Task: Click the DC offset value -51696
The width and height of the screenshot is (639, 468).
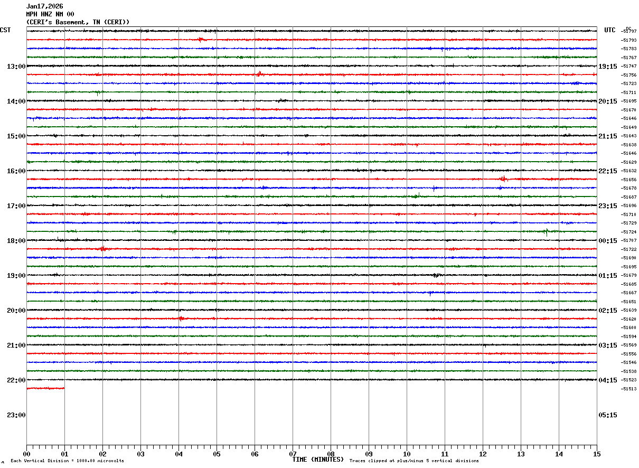Action: (629, 205)
